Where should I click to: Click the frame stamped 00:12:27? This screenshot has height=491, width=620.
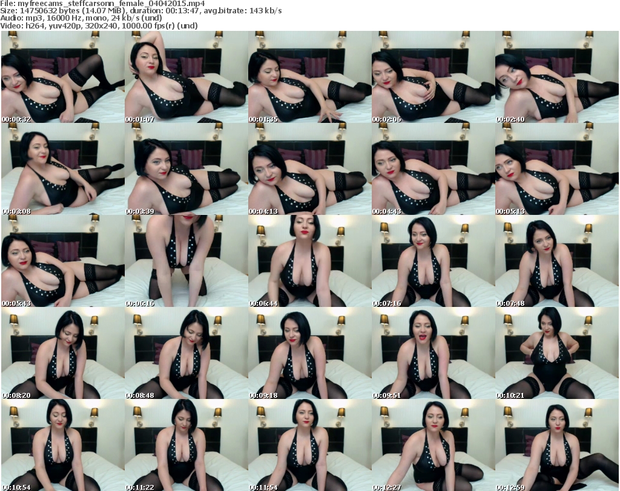434,445
